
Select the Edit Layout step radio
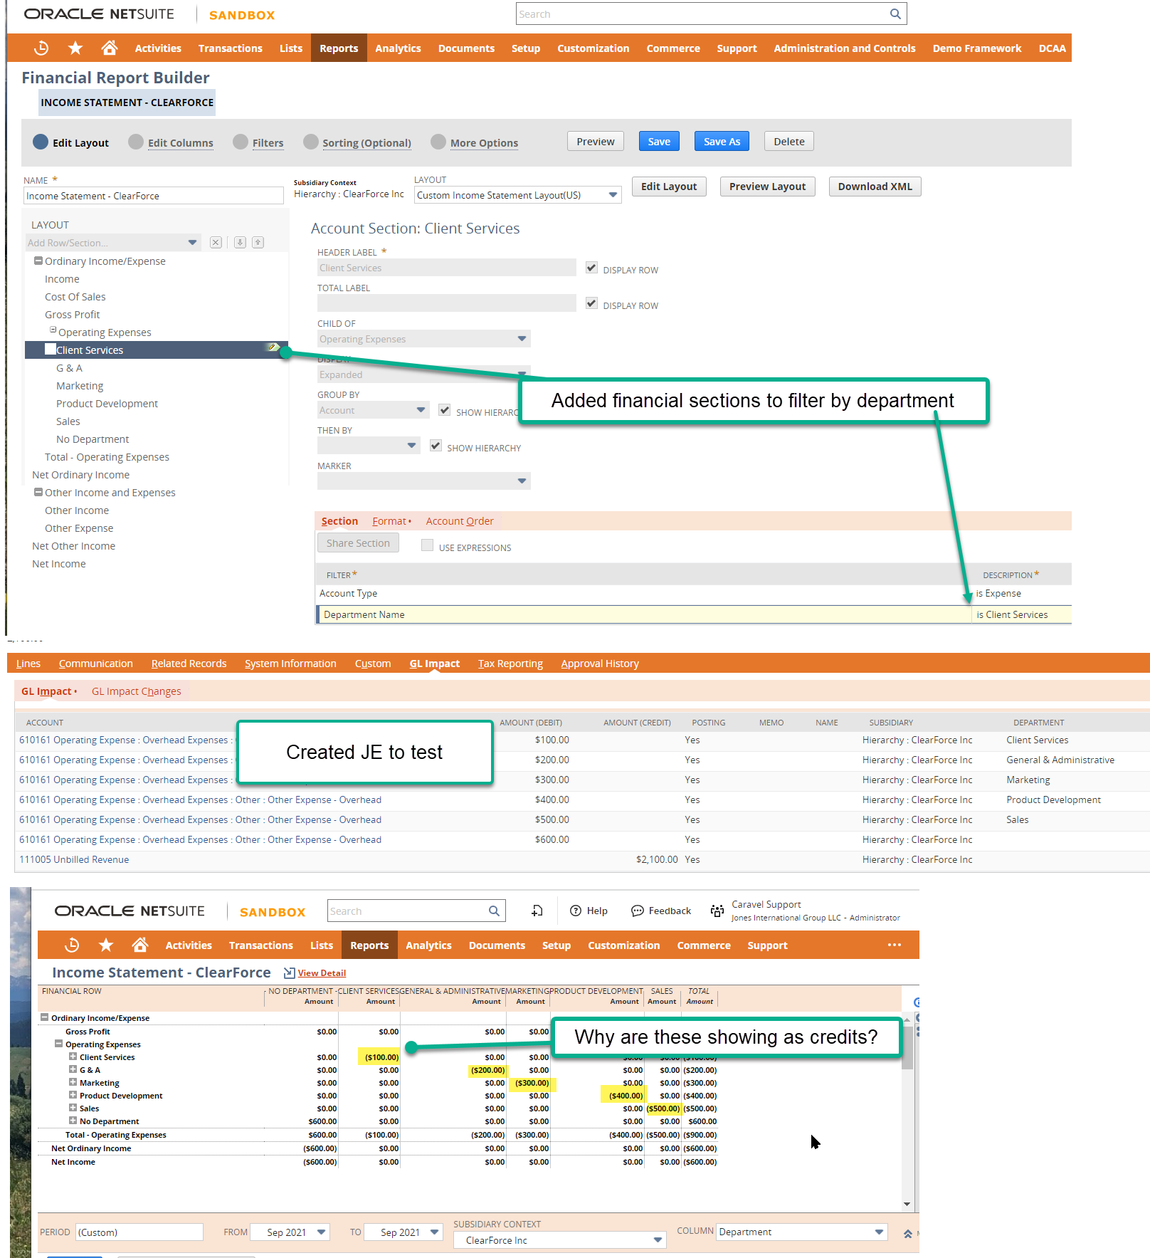pyautogui.click(x=41, y=142)
